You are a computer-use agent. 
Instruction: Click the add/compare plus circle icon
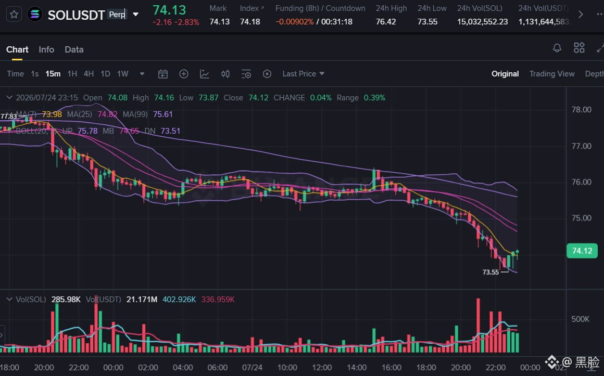184,74
